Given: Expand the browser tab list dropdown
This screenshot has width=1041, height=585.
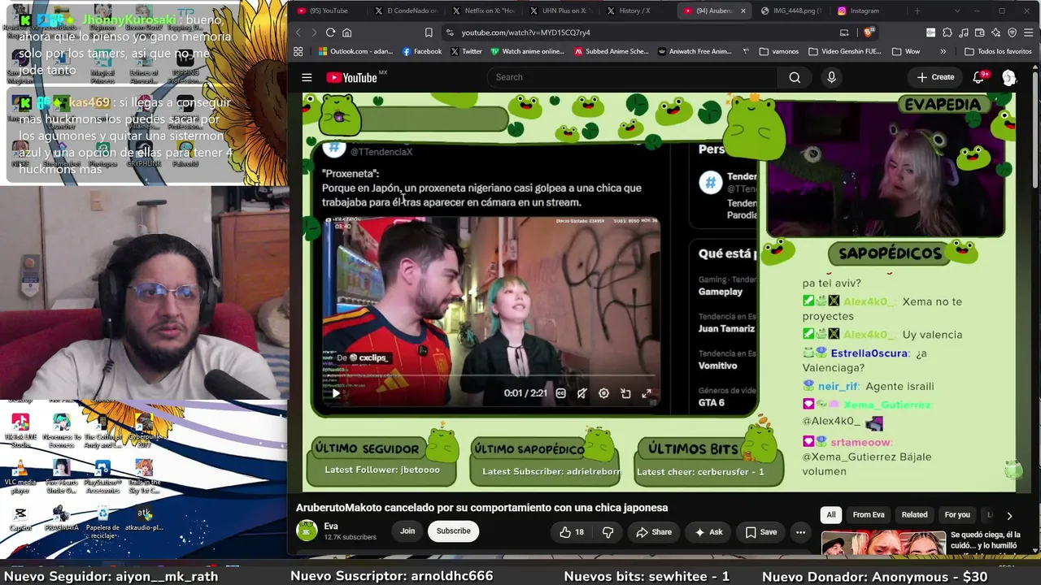Looking at the screenshot, I should (x=956, y=11).
